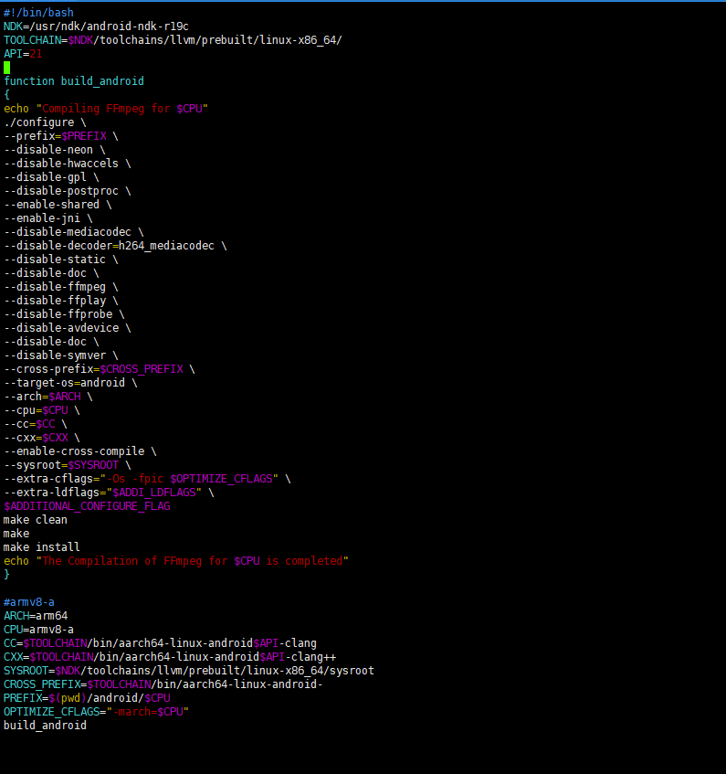Click the CROSS_PREFIX=$TOOLCHAIN line
The width and height of the screenshot is (726, 774).
(x=163, y=684)
